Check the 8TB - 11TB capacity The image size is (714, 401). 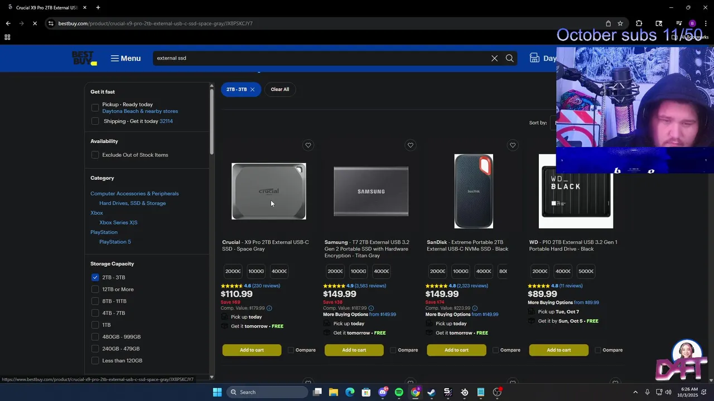tap(95, 301)
